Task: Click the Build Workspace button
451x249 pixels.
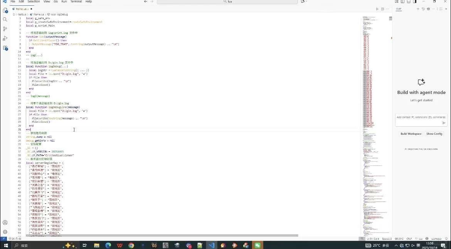Action: (411, 134)
